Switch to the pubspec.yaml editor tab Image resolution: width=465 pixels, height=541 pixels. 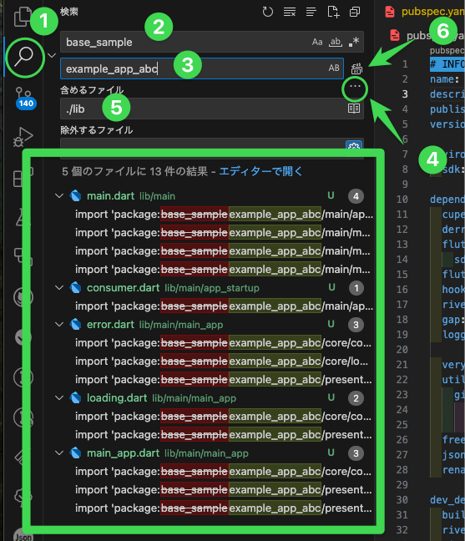[424, 12]
